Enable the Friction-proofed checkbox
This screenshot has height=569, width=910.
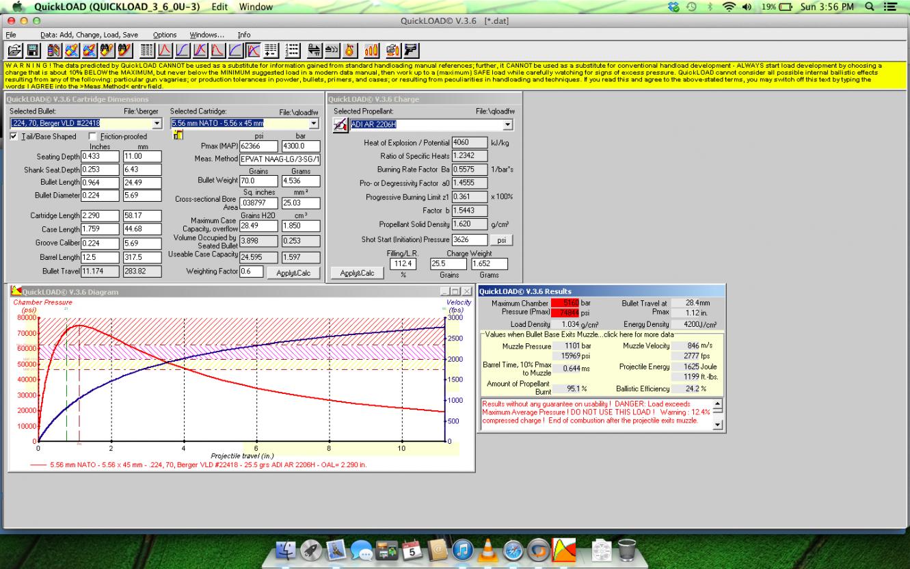[94, 137]
